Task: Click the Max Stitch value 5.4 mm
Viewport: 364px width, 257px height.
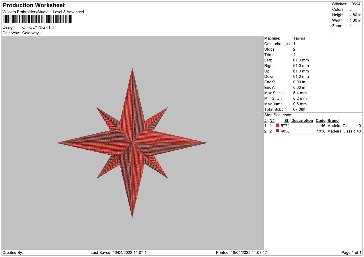Action: pos(300,93)
